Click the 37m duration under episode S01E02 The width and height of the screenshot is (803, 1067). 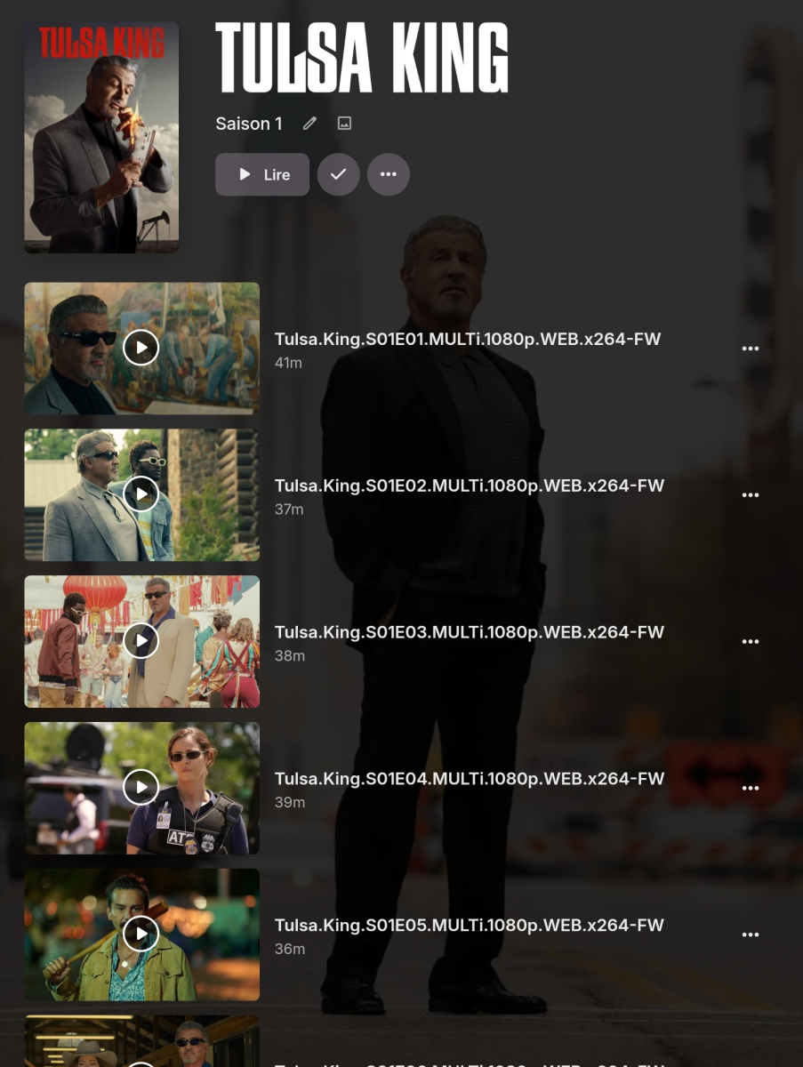click(289, 509)
